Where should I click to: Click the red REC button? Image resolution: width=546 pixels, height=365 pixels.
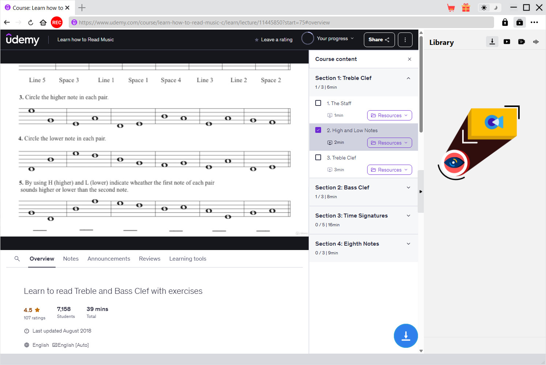(57, 22)
